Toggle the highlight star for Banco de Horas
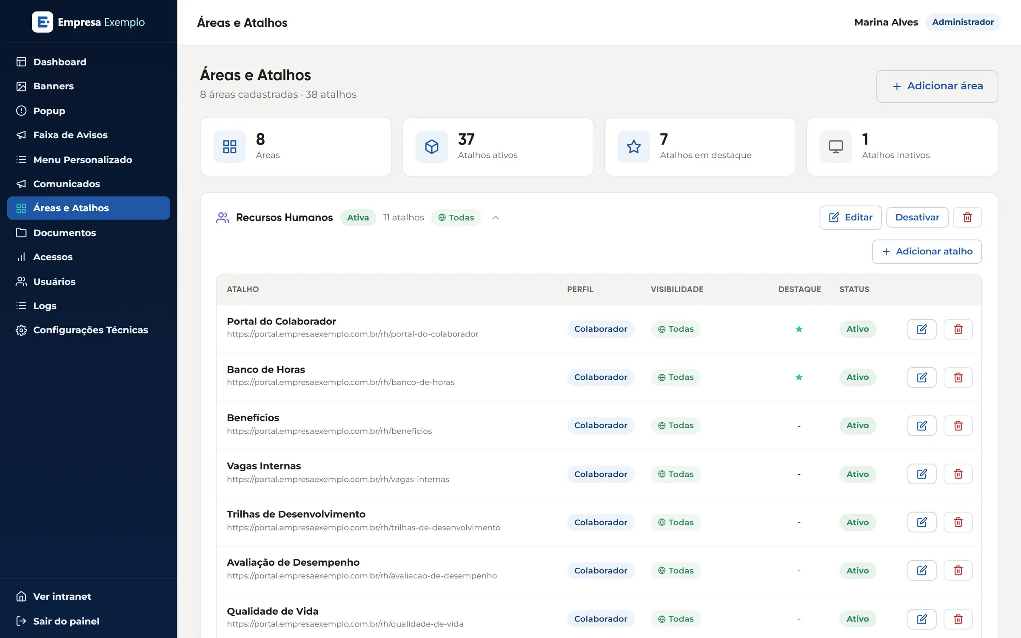 point(799,377)
